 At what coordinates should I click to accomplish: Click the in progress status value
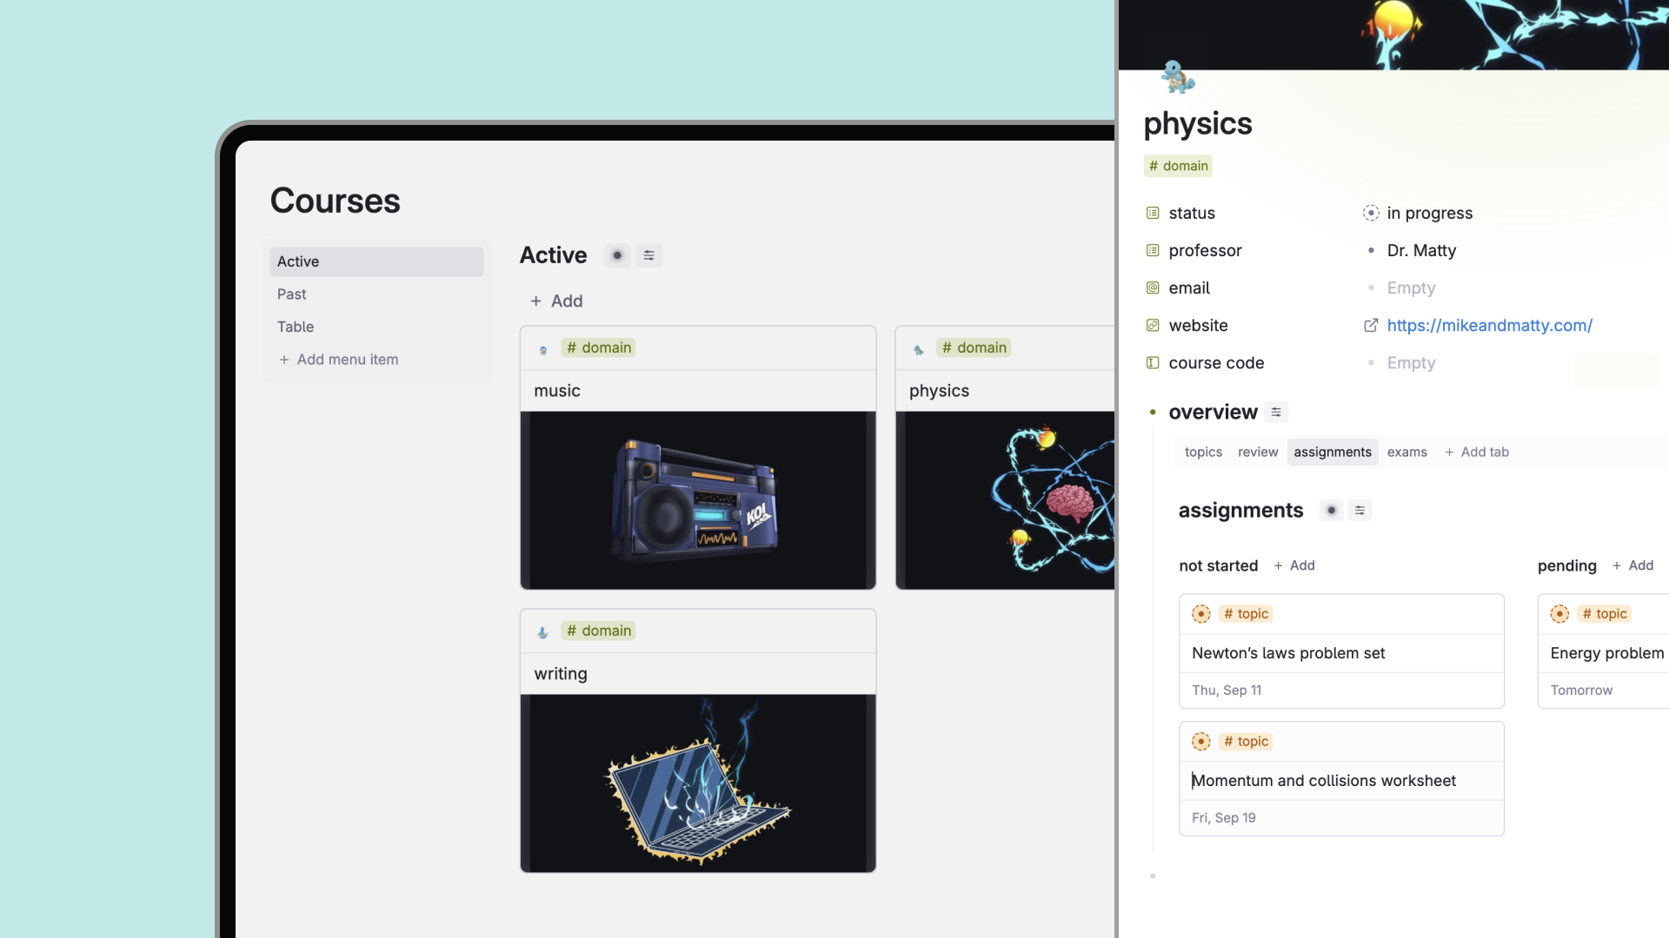pyautogui.click(x=1430, y=213)
